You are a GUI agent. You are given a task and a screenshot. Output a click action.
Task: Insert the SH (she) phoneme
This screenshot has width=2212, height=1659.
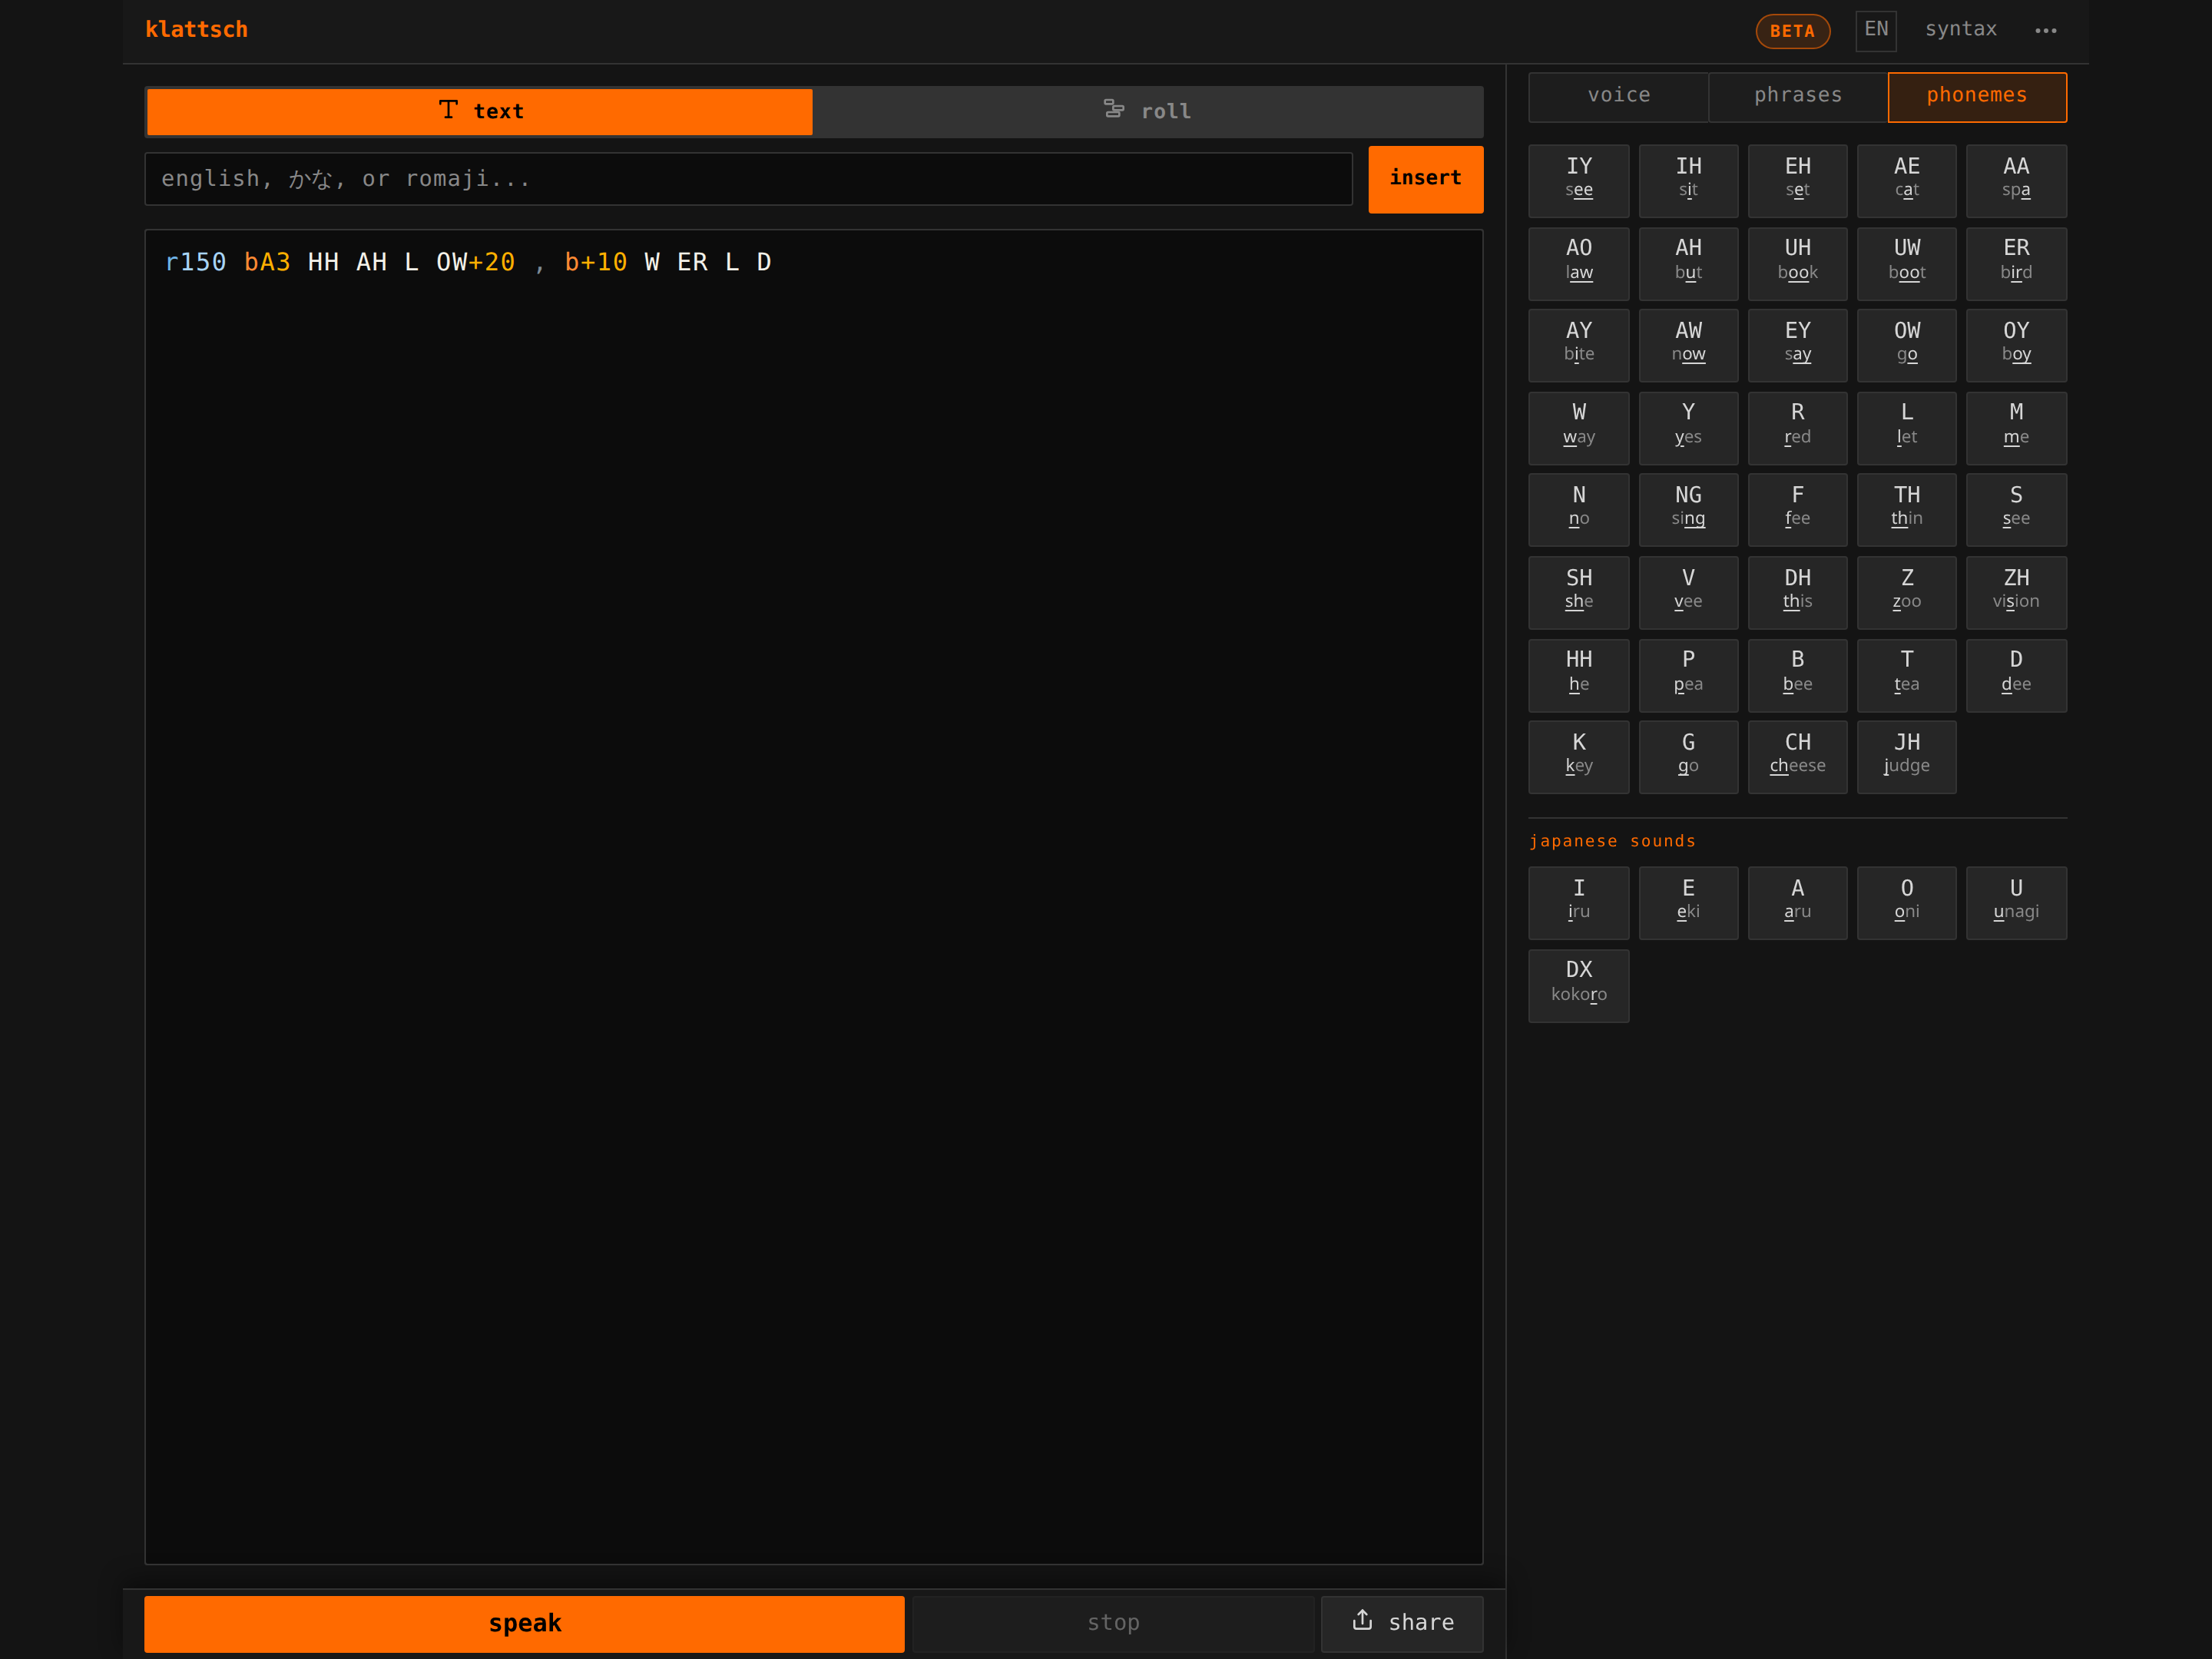[x=1578, y=593]
